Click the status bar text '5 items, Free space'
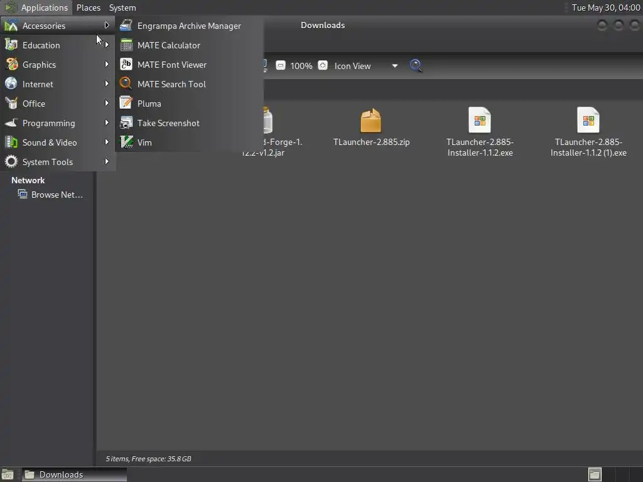This screenshot has width=643, height=482. (148, 459)
